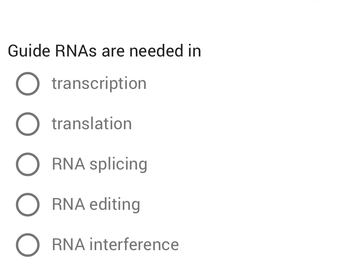Select the RNA editing radio button

[x=27, y=204]
